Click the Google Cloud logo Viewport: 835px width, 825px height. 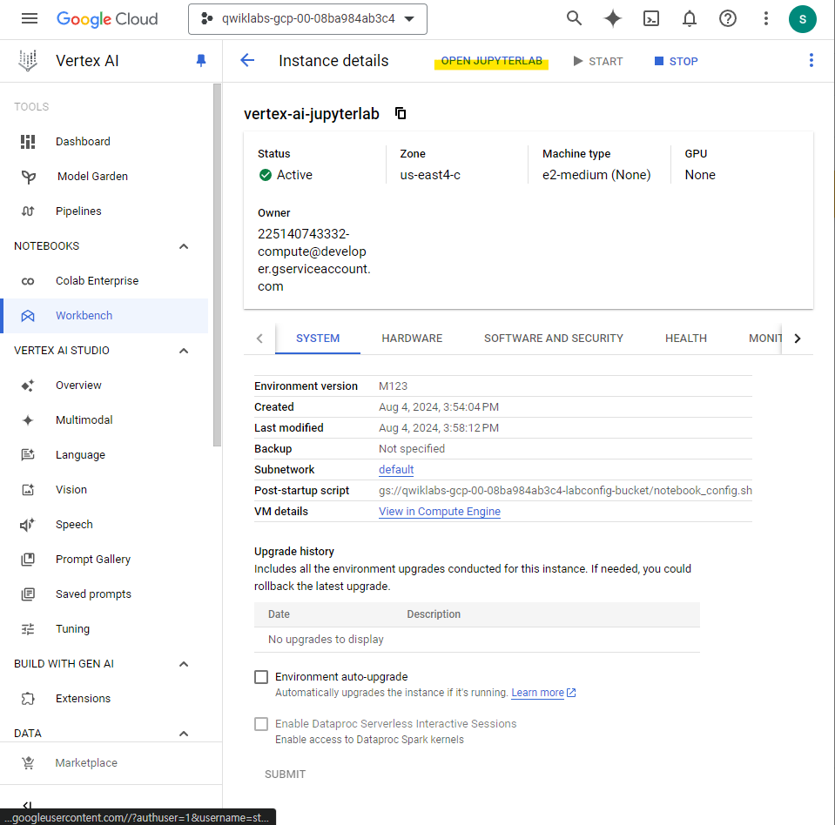(x=107, y=19)
